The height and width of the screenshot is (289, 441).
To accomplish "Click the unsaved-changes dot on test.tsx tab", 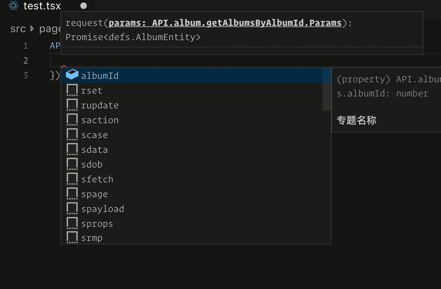I will [x=84, y=6].
